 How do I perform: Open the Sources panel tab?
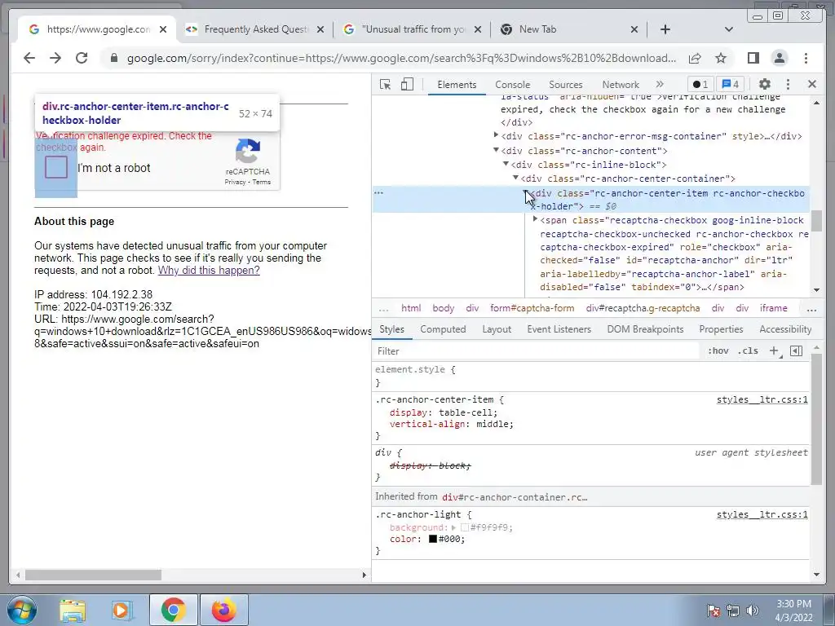tap(566, 85)
